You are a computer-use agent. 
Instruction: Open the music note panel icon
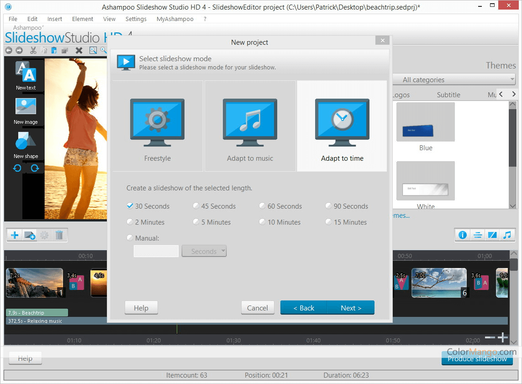507,234
